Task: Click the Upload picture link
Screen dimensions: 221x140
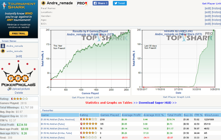Action: pyautogui.click(x=21, y=89)
